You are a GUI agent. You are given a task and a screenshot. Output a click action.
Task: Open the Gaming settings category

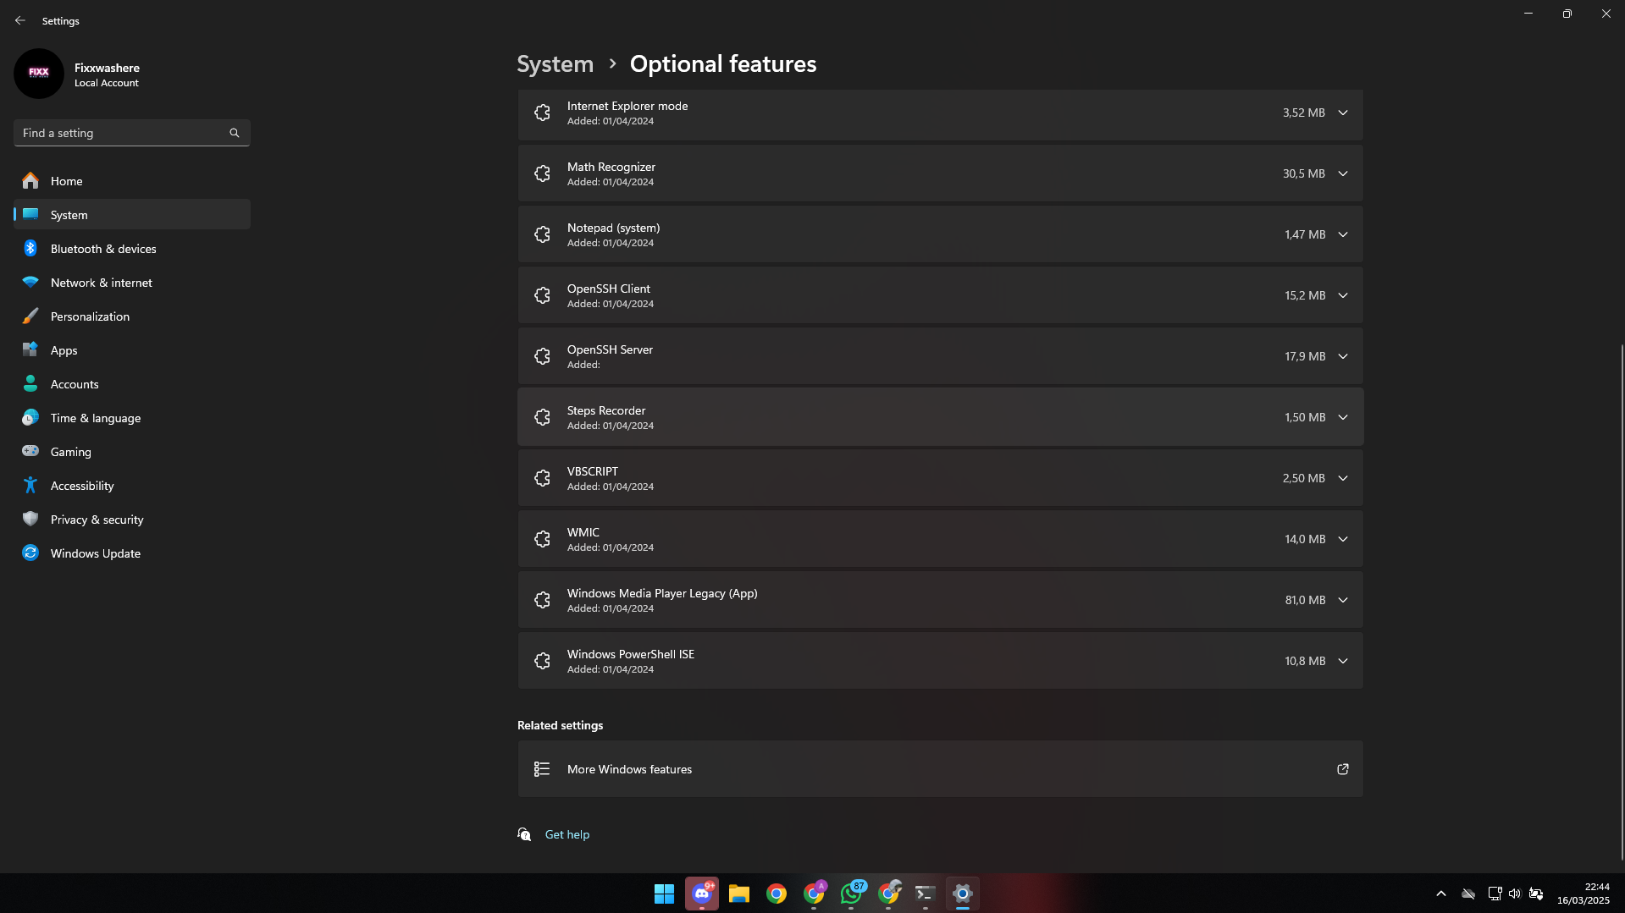132,452
